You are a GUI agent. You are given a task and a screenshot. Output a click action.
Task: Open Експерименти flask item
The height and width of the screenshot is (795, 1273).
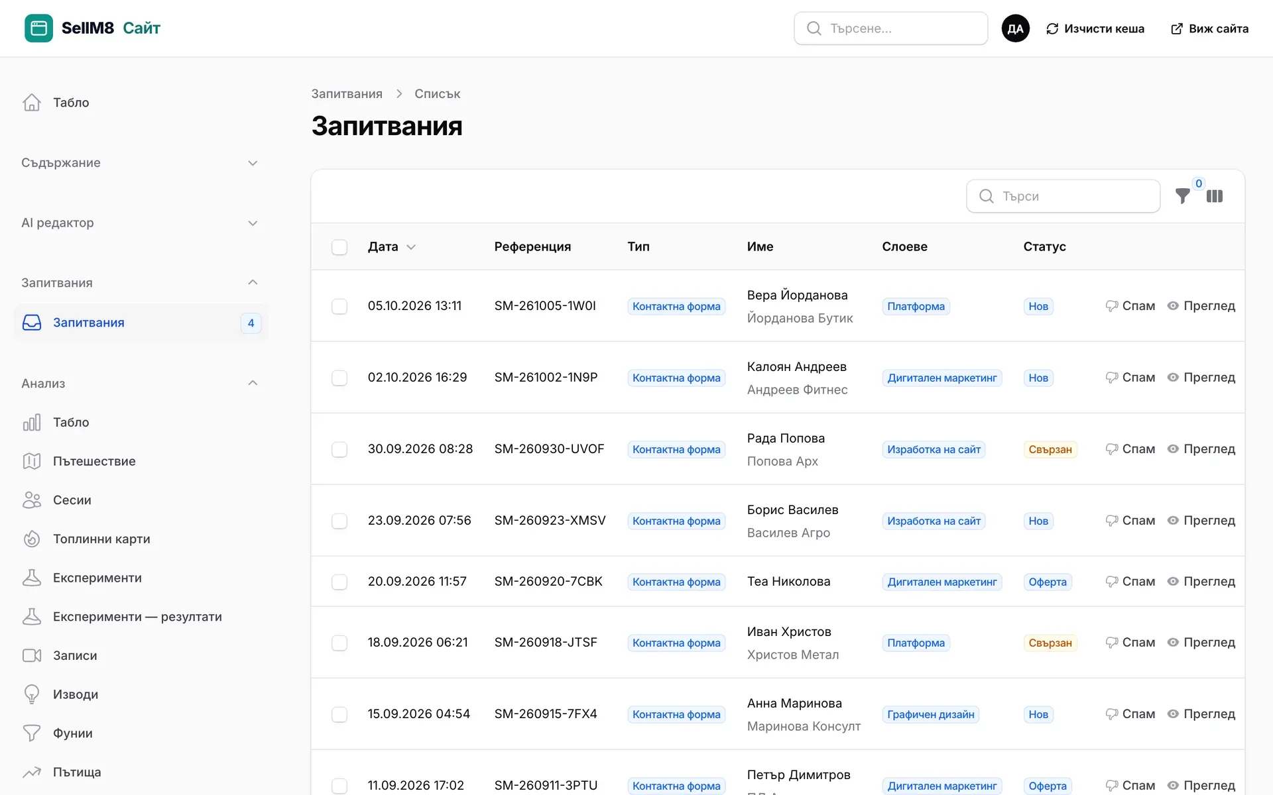tap(140, 578)
